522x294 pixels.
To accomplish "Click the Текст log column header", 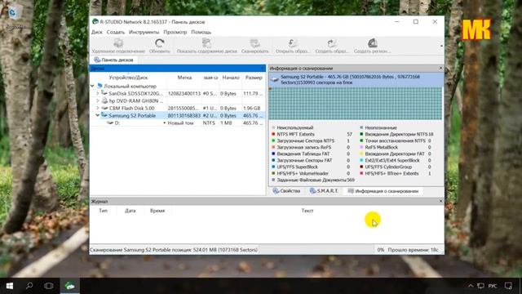I will click(x=307, y=211).
